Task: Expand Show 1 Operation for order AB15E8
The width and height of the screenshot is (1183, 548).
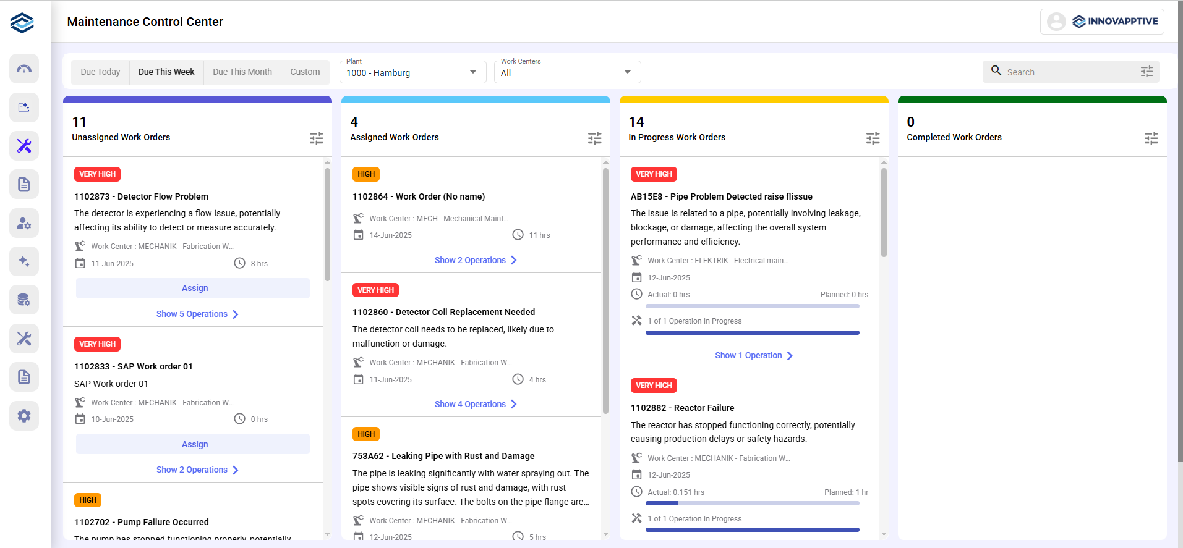Action: click(753, 355)
